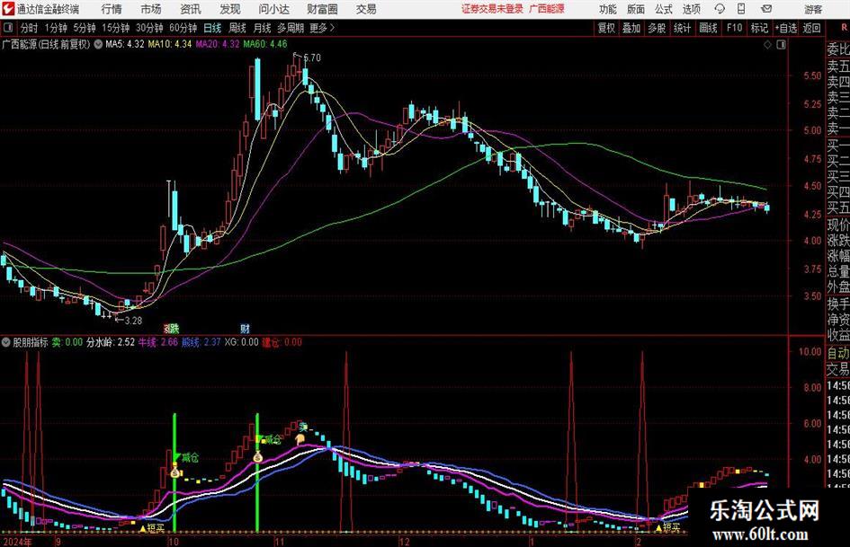The width and height of the screenshot is (850, 547).
Task: Switch to the 5分钟 period
Action: click(x=85, y=28)
